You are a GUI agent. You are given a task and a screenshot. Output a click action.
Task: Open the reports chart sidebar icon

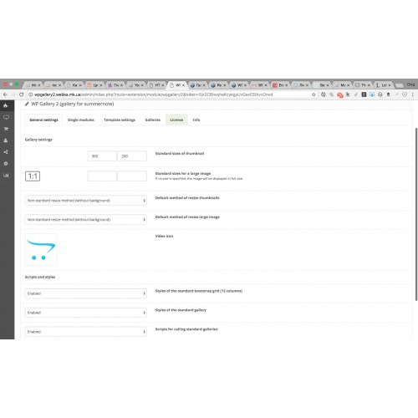click(6, 176)
